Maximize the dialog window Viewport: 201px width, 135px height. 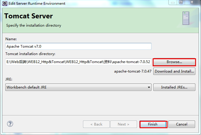click(x=181, y=2)
